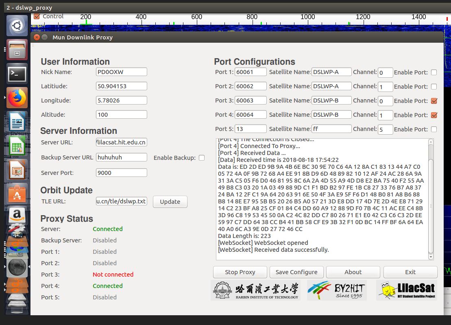
Task: Focus the Nick Name field
Action: (x=121, y=72)
